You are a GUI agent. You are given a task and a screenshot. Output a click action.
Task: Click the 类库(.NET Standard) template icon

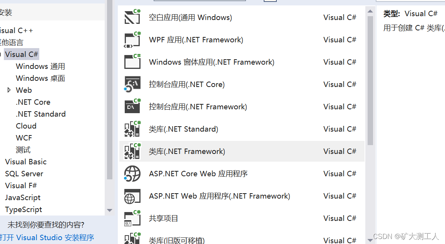[x=132, y=129]
